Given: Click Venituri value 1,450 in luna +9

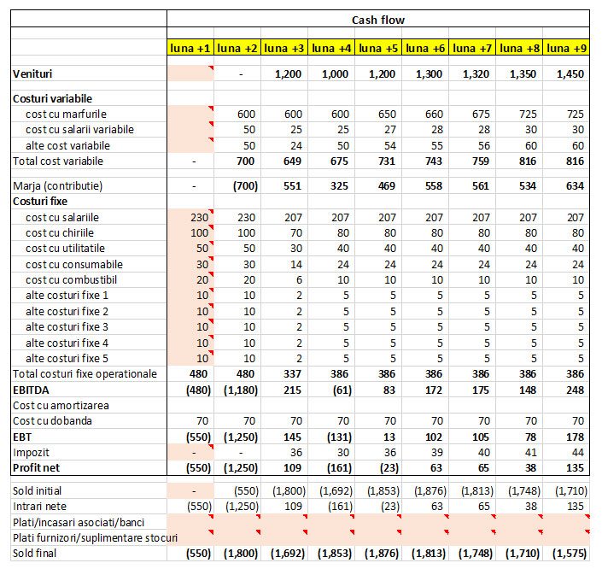Looking at the screenshot, I should point(566,74).
